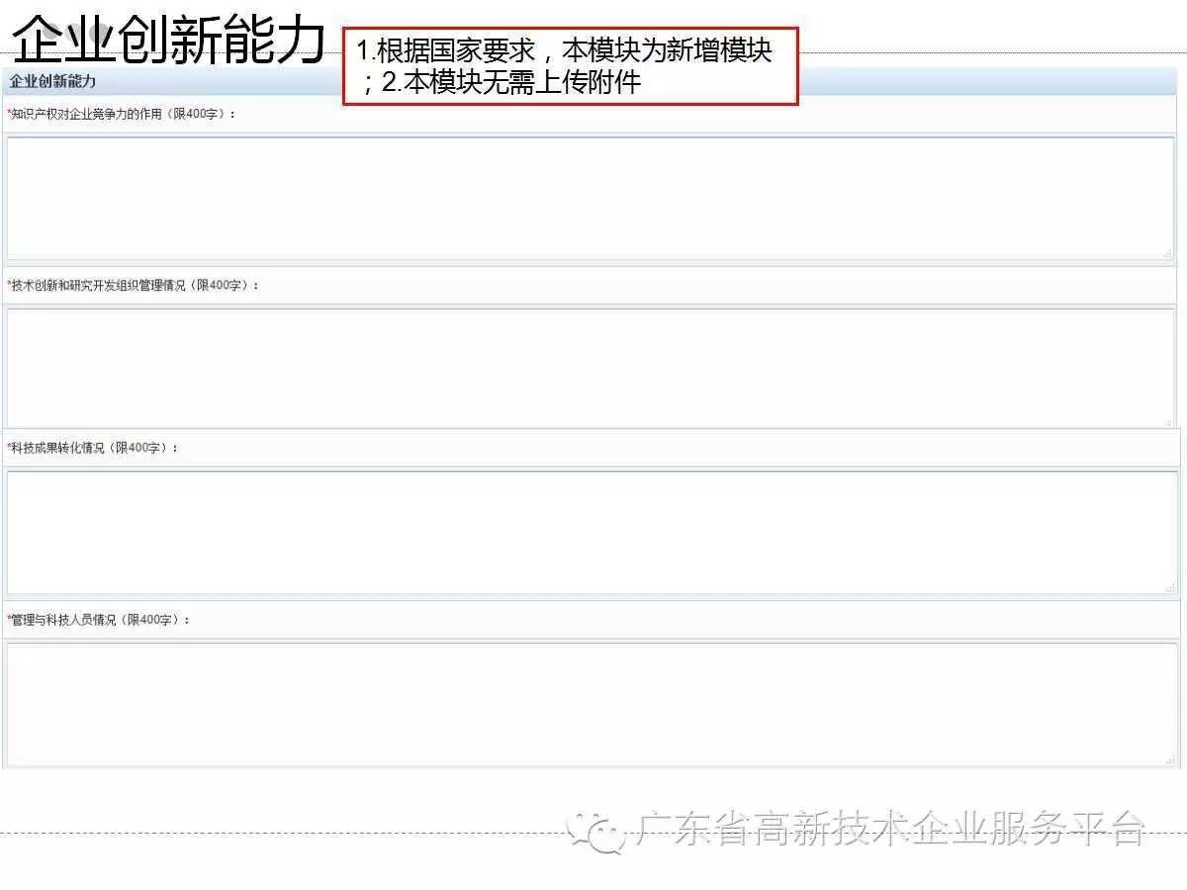This screenshot has width=1187, height=890.
Task: Select the 管理与科技人员情况 input box
Action: [590, 703]
